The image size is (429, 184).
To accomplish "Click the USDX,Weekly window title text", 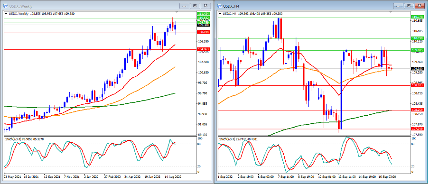I will [x=20, y=6].
